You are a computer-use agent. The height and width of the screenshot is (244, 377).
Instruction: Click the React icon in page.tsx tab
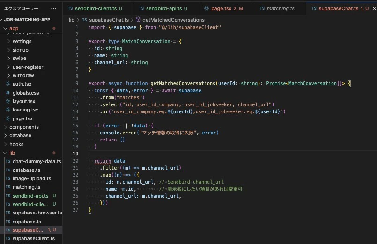[206, 8]
